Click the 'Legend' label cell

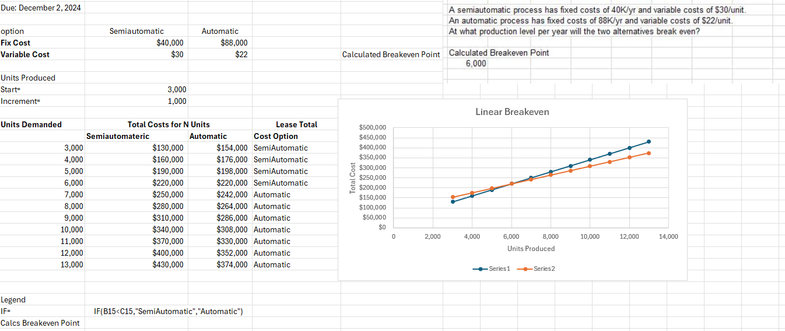(13, 299)
